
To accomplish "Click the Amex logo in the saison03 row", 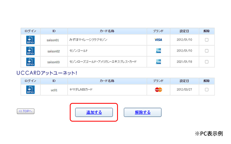I will 158,62.
